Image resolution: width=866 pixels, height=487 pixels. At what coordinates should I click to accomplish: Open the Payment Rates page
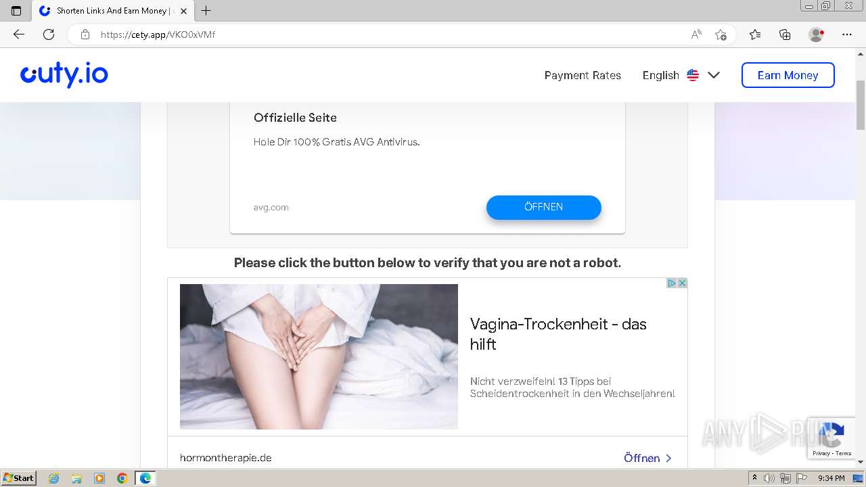click(583, 75)
